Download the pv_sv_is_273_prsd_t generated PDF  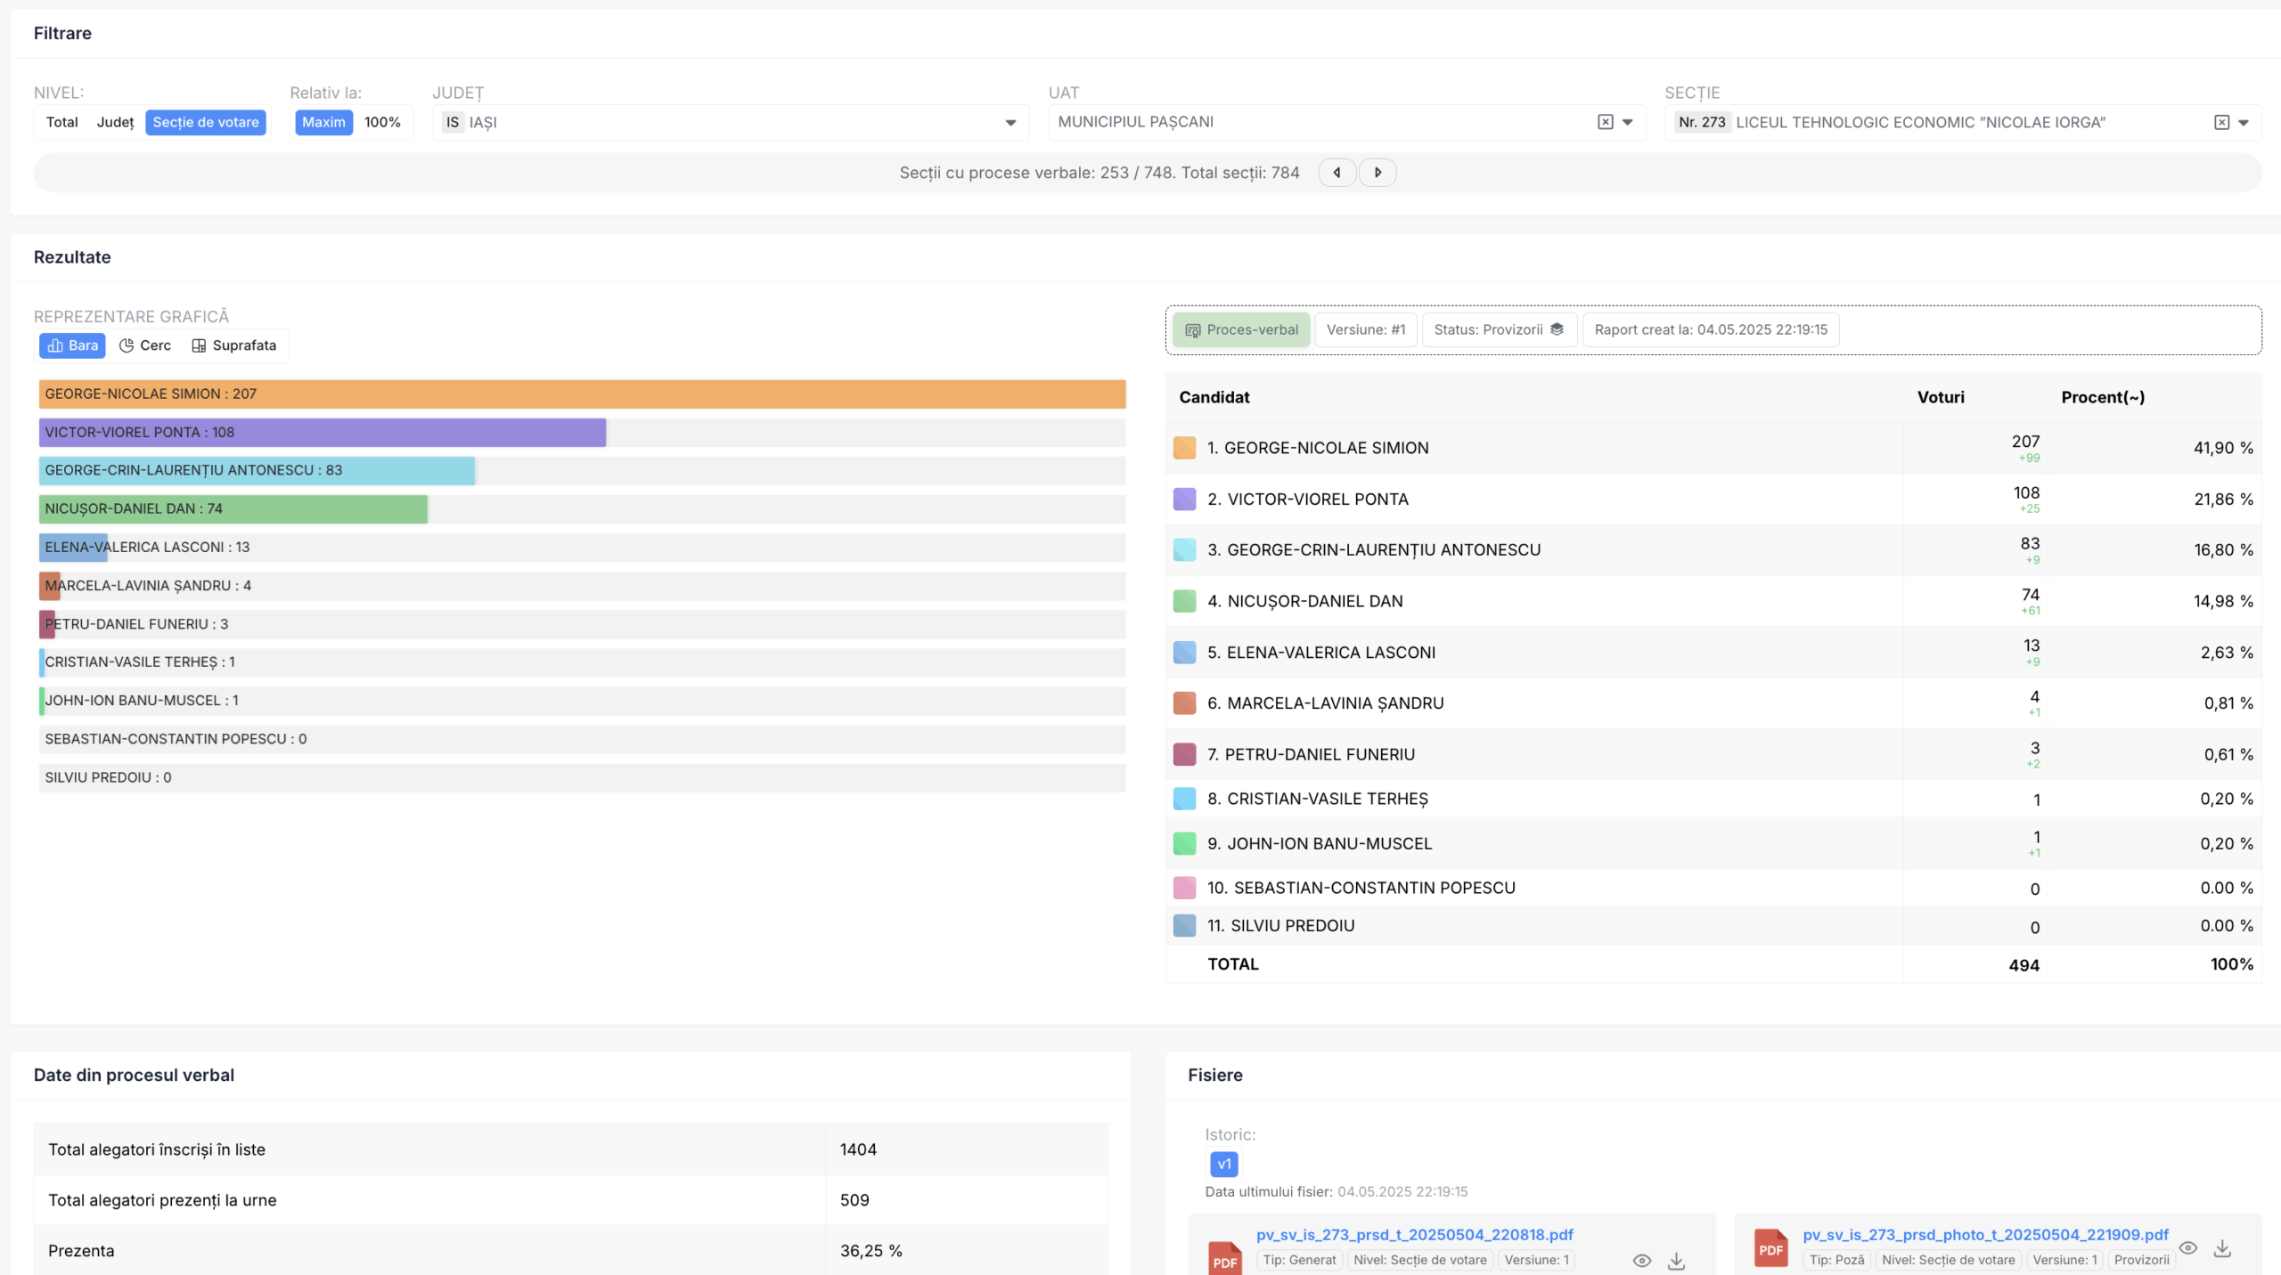coord(1676,1261)
